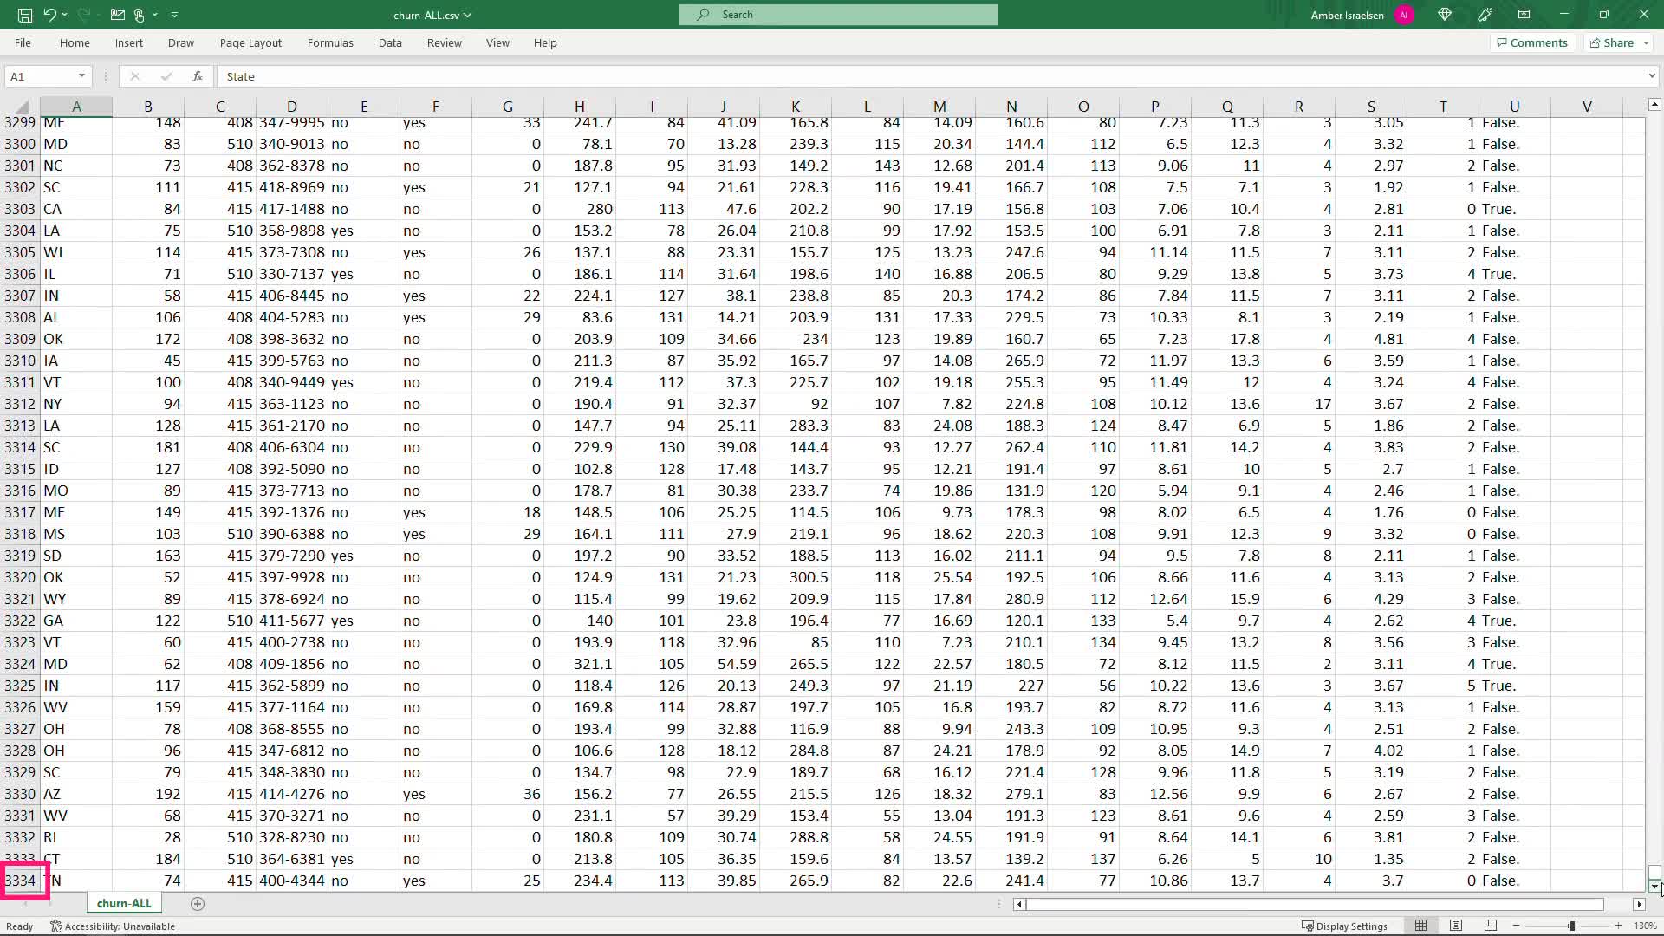Expand the Share button dropdown arrow

[x=1646, y=42]
